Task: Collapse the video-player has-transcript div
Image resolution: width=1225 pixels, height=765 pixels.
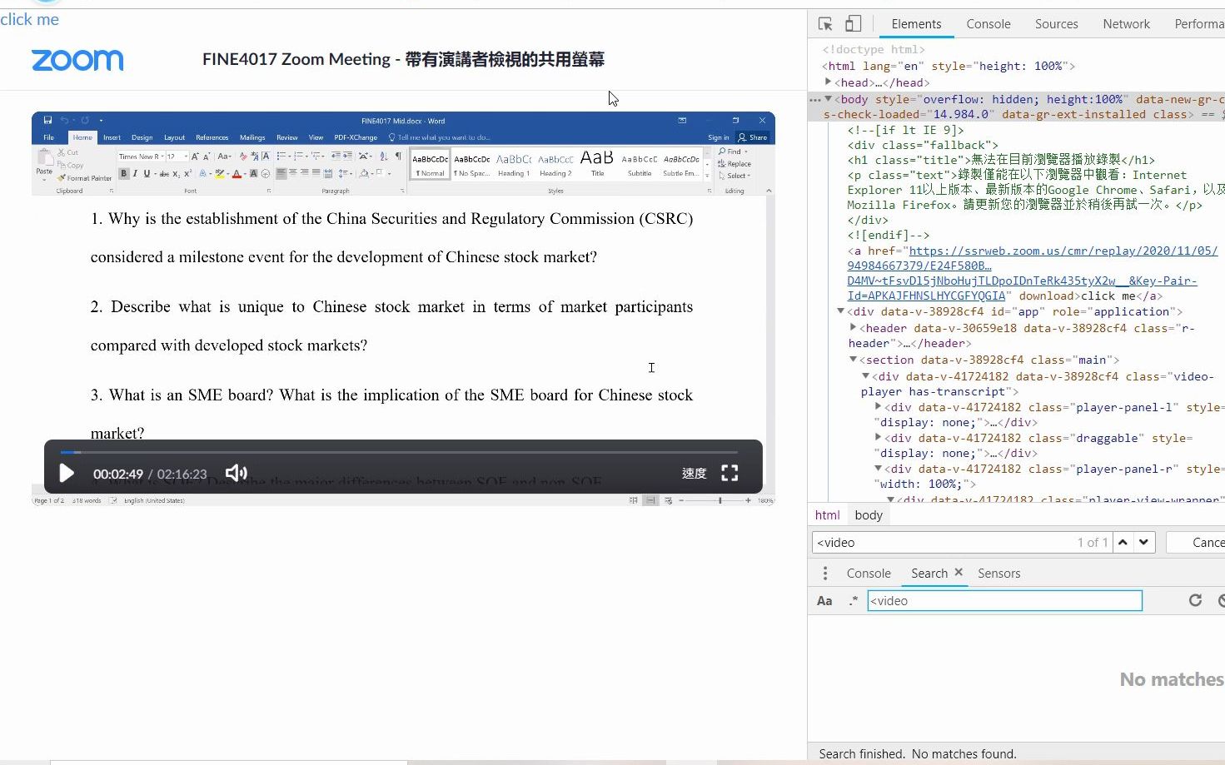Action: point(865,376)
